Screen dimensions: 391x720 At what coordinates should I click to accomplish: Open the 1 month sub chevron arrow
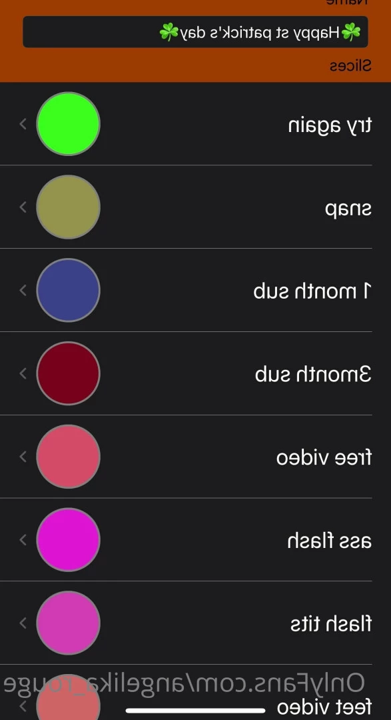click(x=23, y=290)
